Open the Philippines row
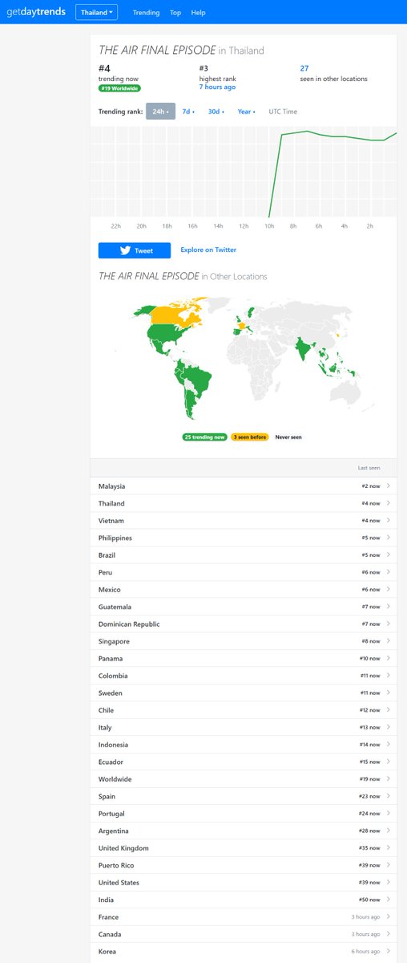 click(244, 538)
